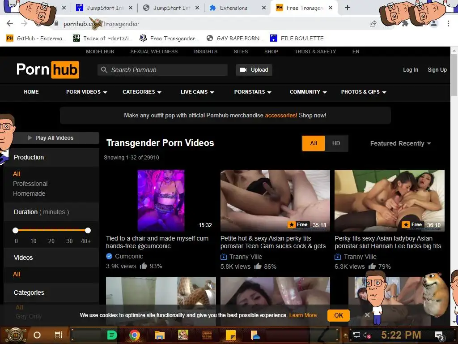Open the SEXUAL WELLNESS top link

154,52
